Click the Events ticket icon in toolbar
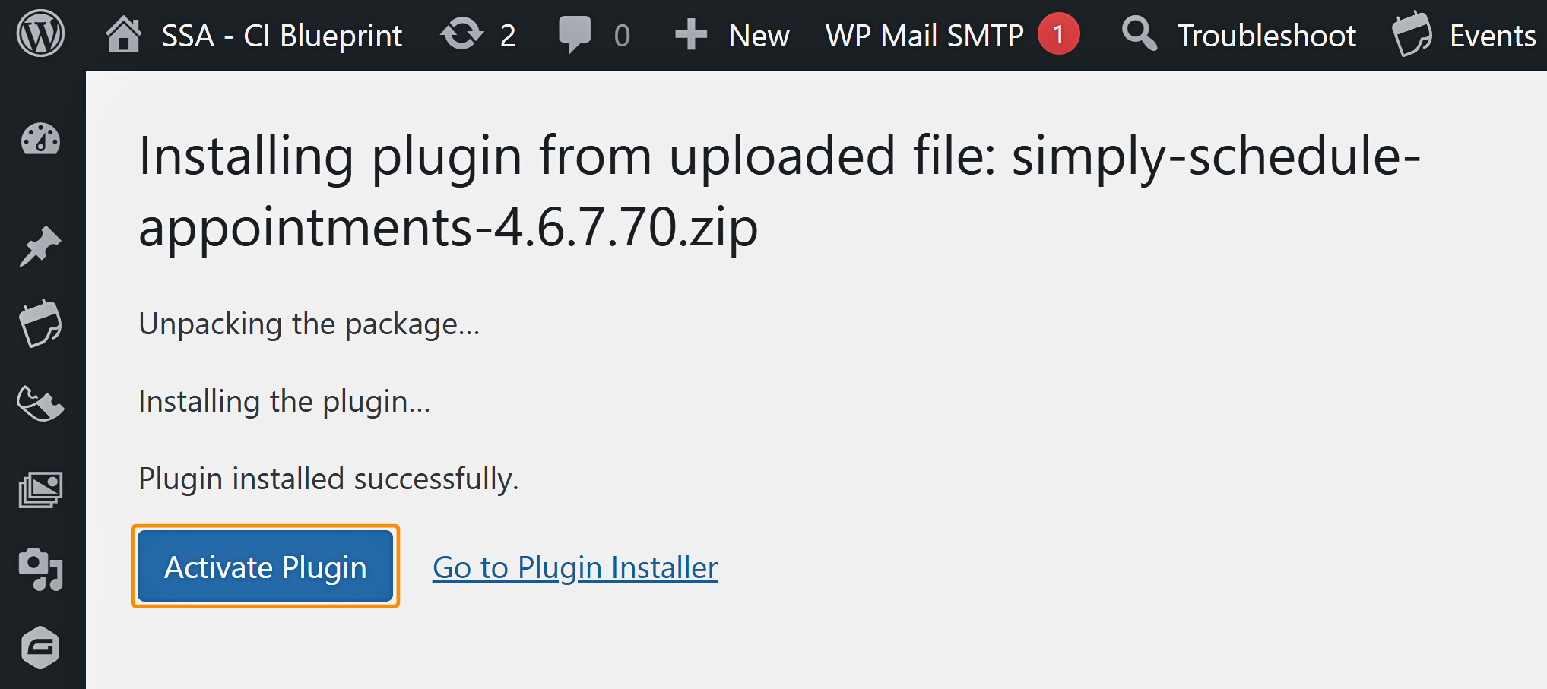1547x689 pixels. 1412,33
